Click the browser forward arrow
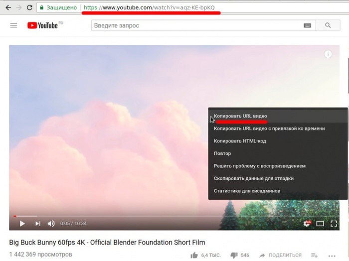 (x=19, y=7)
